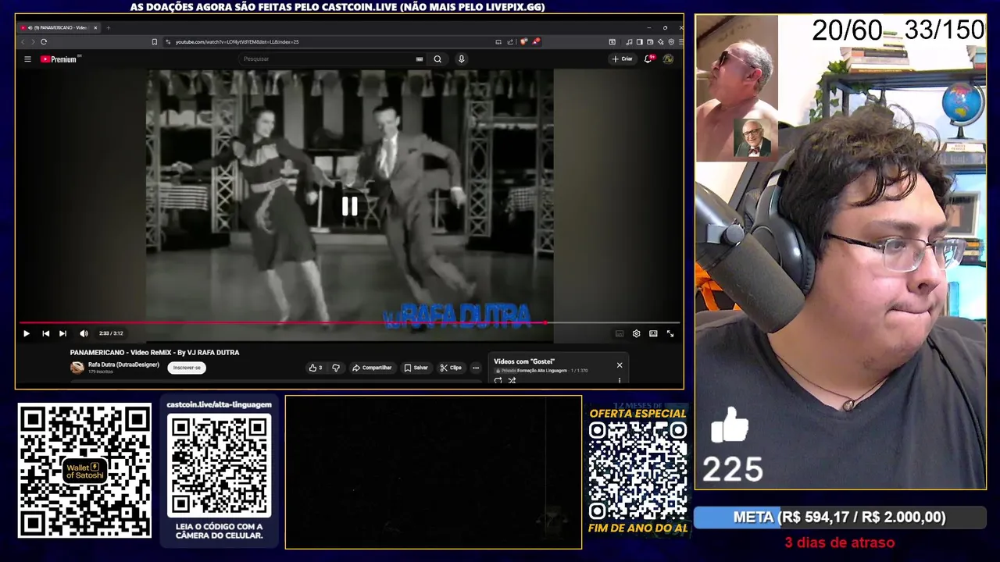Viewport: 1000px width, 562px height.
Task: Click Brave Shields icon in address bar
Action: (x=523, y=41)
